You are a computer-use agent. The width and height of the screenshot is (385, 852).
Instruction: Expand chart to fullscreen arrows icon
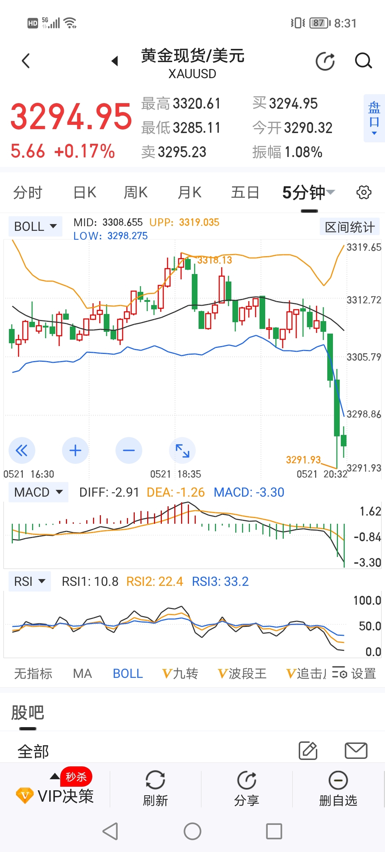[182, 450]
